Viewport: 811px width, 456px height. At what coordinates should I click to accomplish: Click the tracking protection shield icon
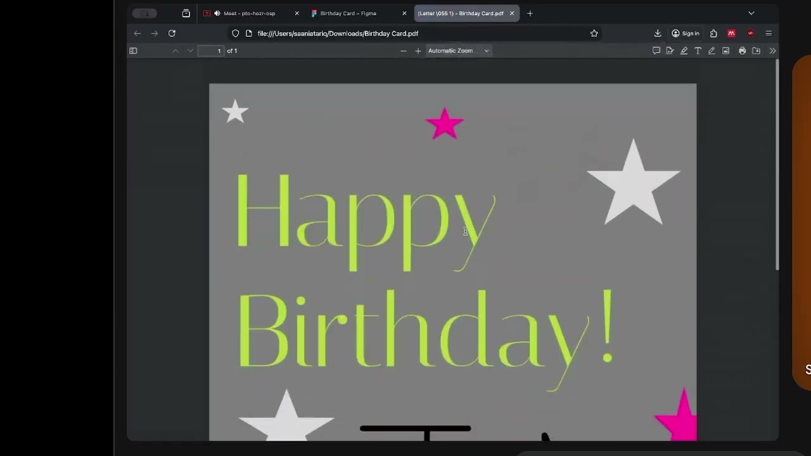point(236,33)
